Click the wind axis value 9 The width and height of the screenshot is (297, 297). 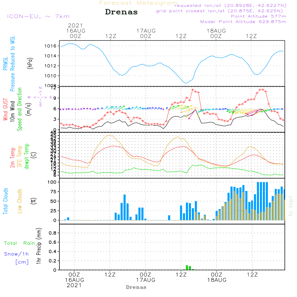click(x=55, y=98)
